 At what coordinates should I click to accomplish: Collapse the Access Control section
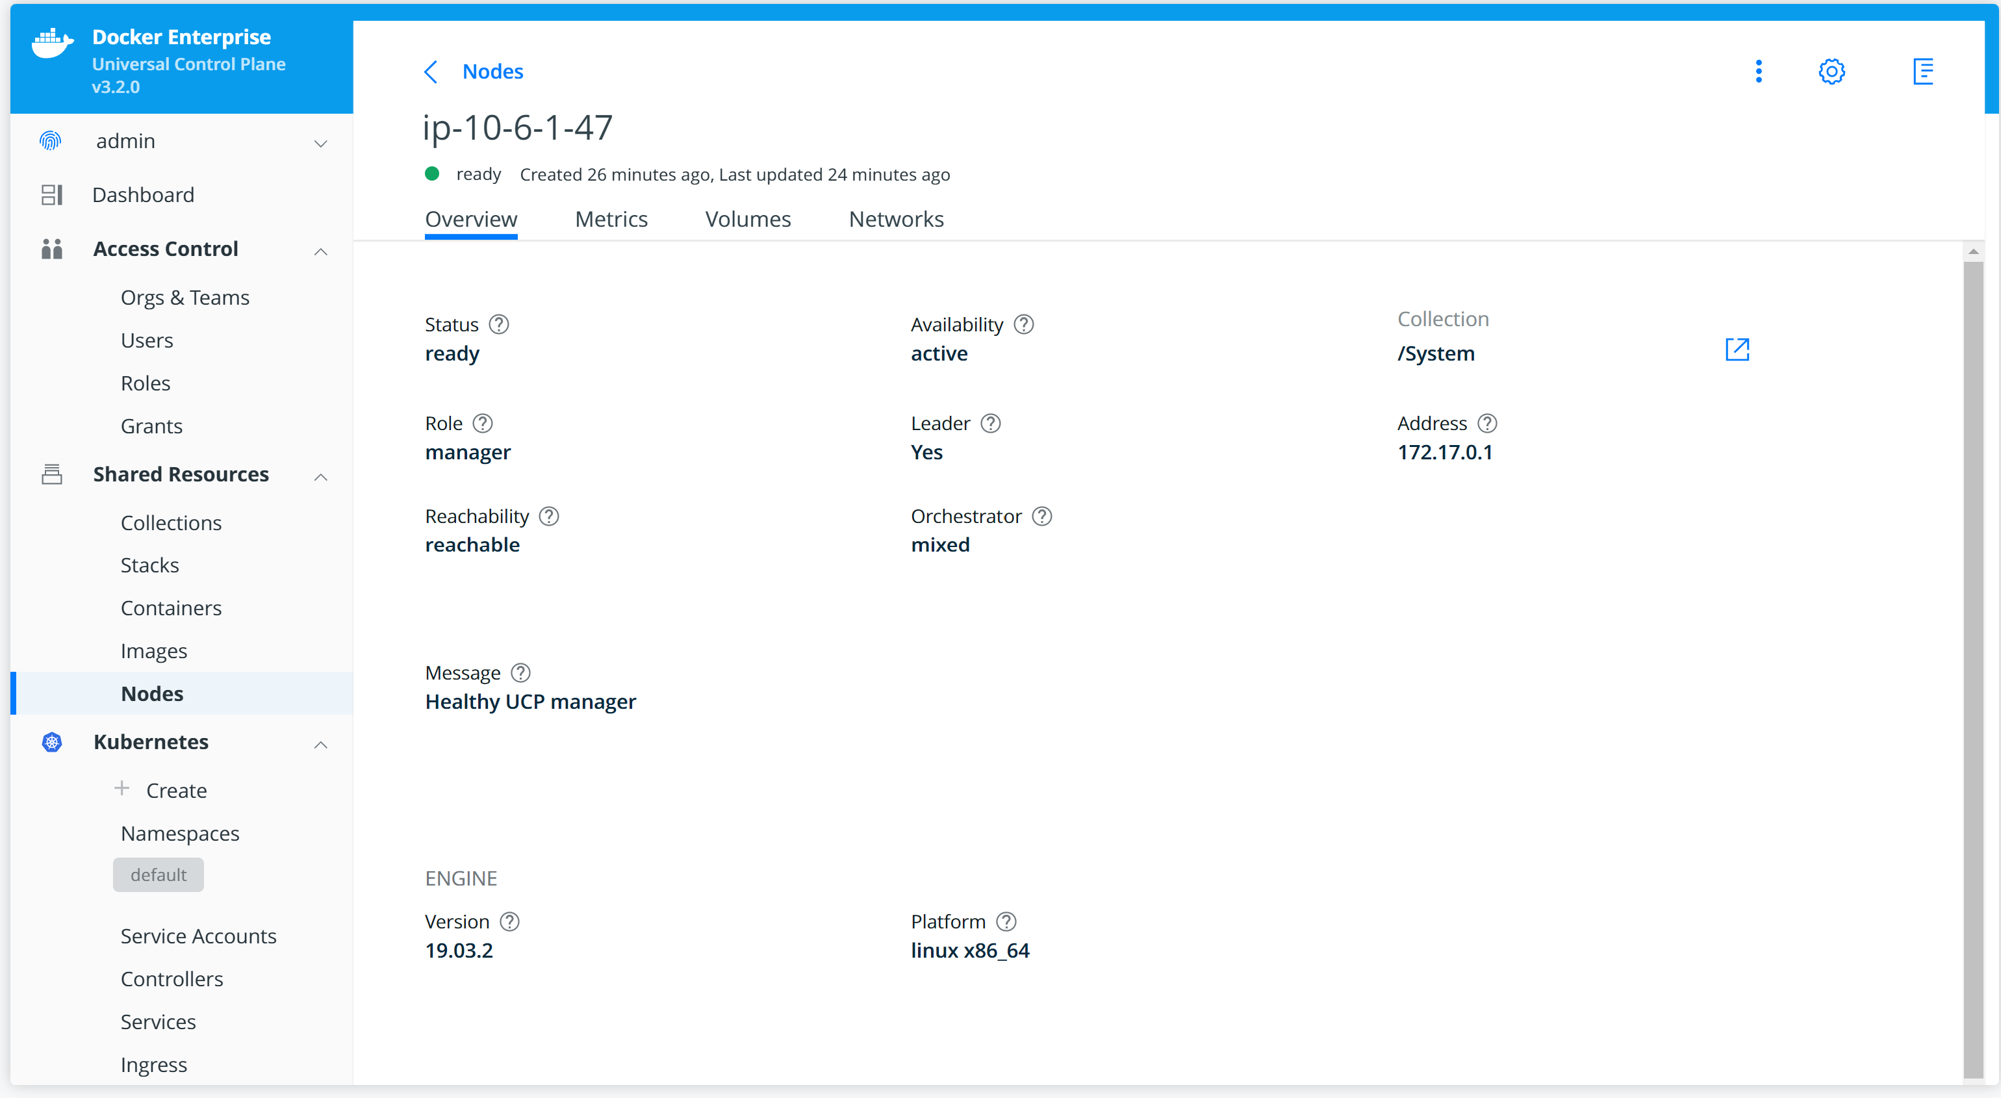(x=320, y=251)
